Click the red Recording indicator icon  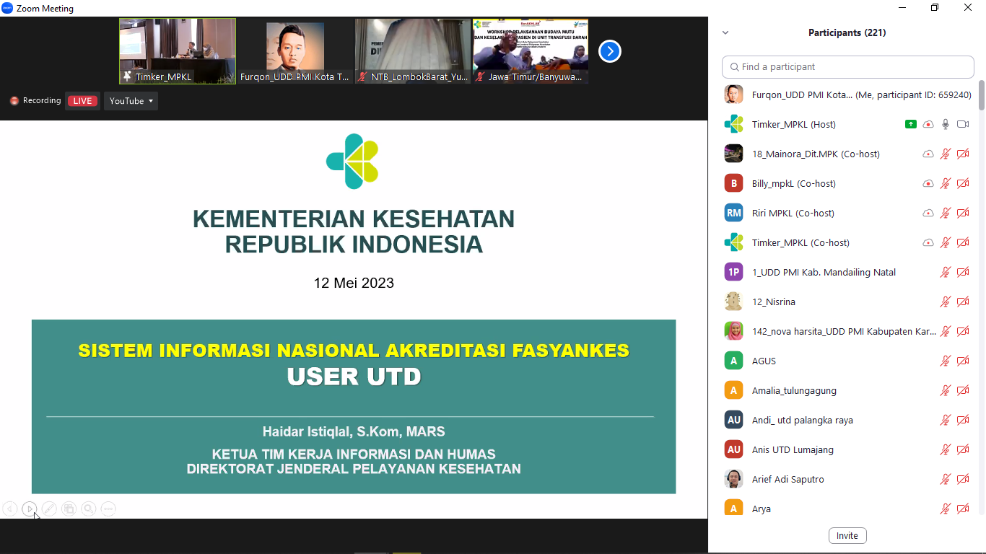[13, 101]
